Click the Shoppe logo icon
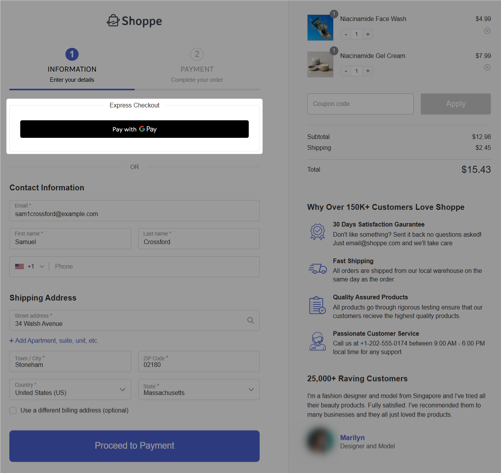501x473 pixels. pyautogui.click(x=113, y=21)
